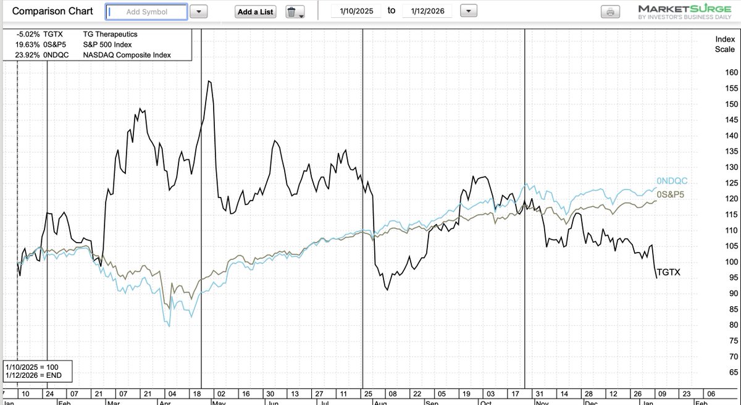741x405 pixels.
Task: Select the TGTX TG Therapeutics legend row
Action: (96, 35)
